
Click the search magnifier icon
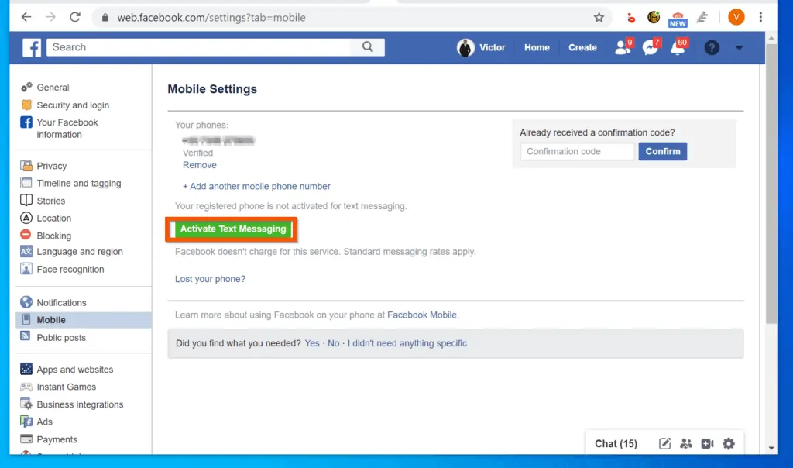(368, 47)
